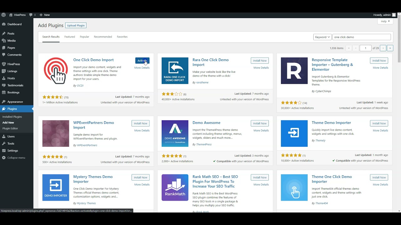Open the One Click Demo Import title link
This screenshot has width=401, height=225.
93,60
